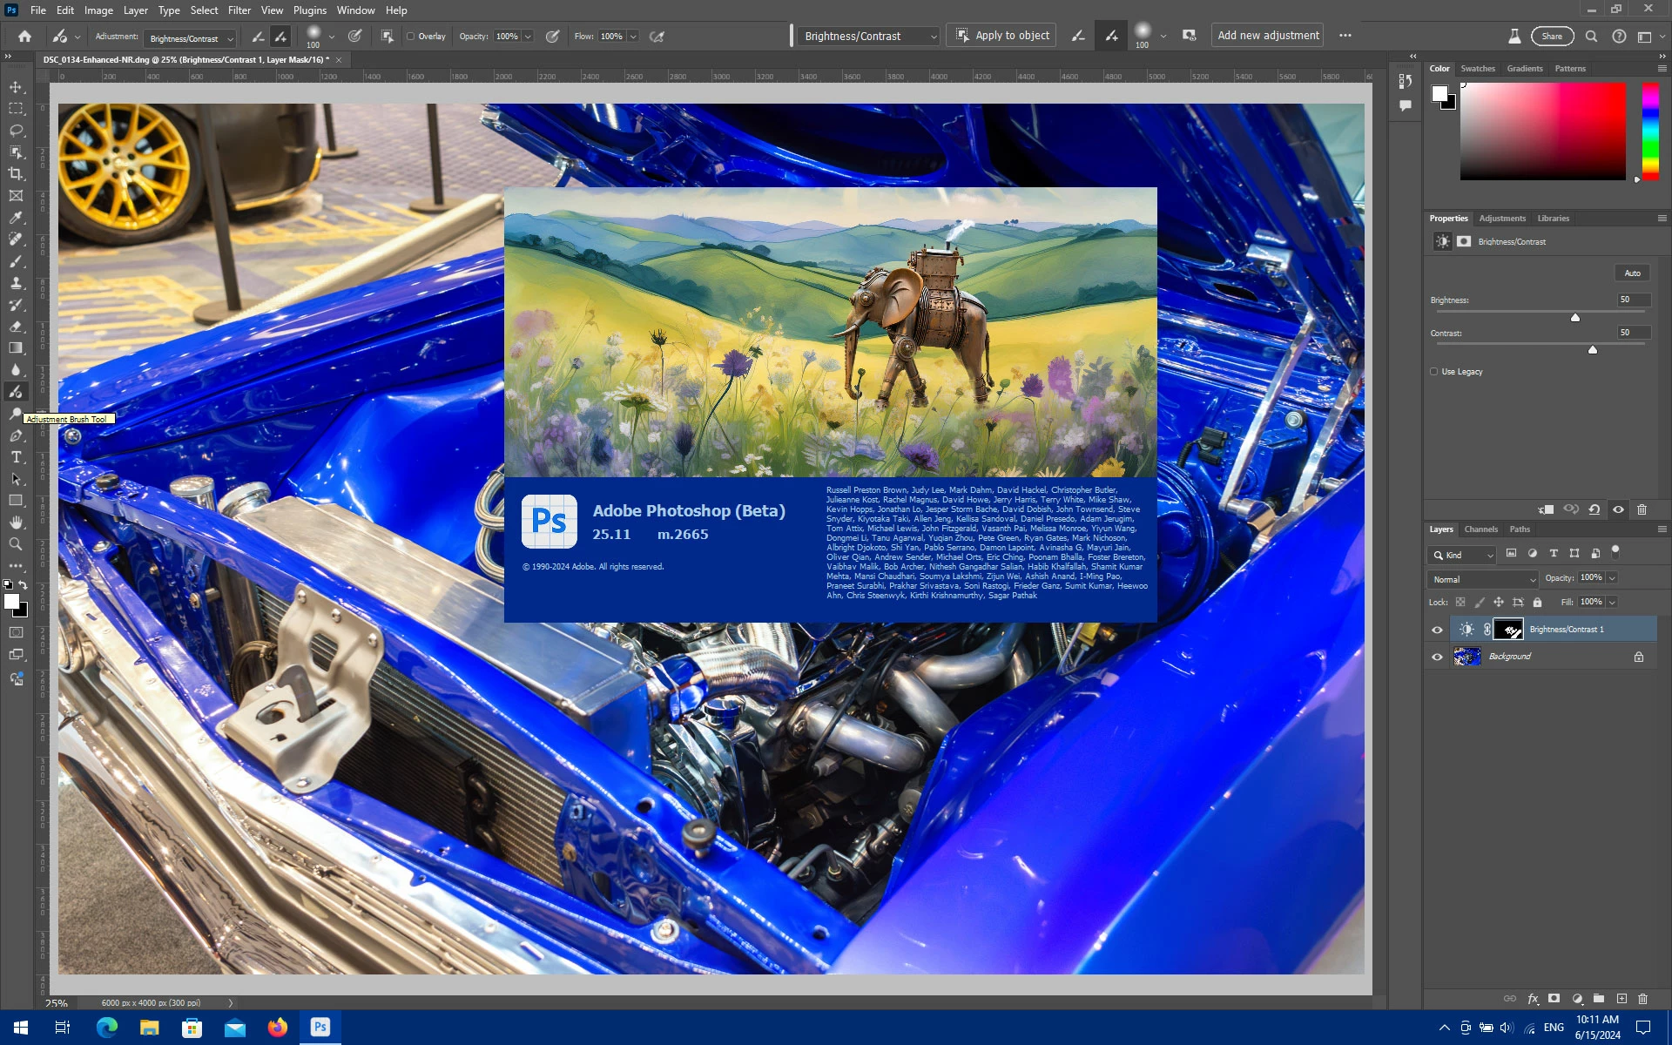This screenshot has width=1672, height=1045.
Task: Select the Move tool
Action: pyautogui.click(x=16, y=87)
